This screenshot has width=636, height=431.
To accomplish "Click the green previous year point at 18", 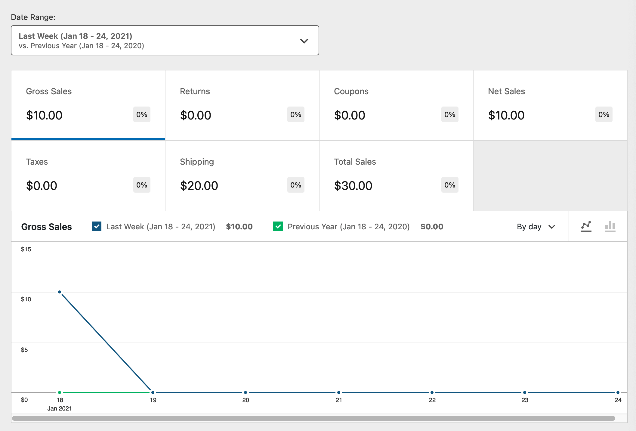I will tap(60, 392).
